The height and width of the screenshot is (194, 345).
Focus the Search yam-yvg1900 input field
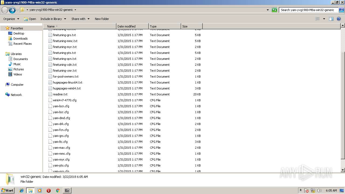click(x=309, y=10)
